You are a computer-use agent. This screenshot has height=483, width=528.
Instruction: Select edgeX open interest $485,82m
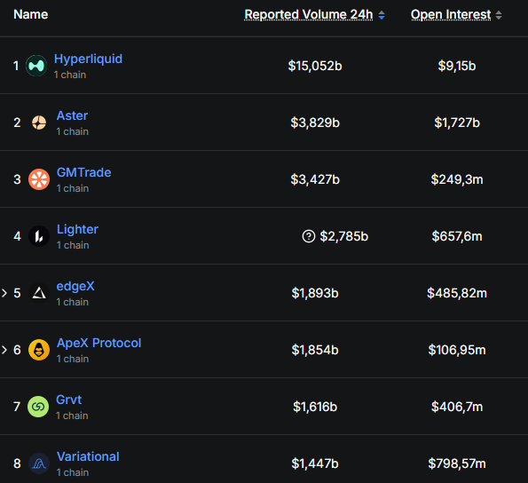pos(457,293)
